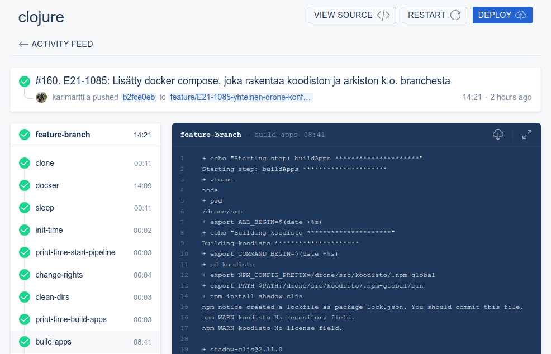This screenshot has width=551, height=354.
Task: Open commit b2fce0eb
Action: pyautogui.click(x=138, y=97)
